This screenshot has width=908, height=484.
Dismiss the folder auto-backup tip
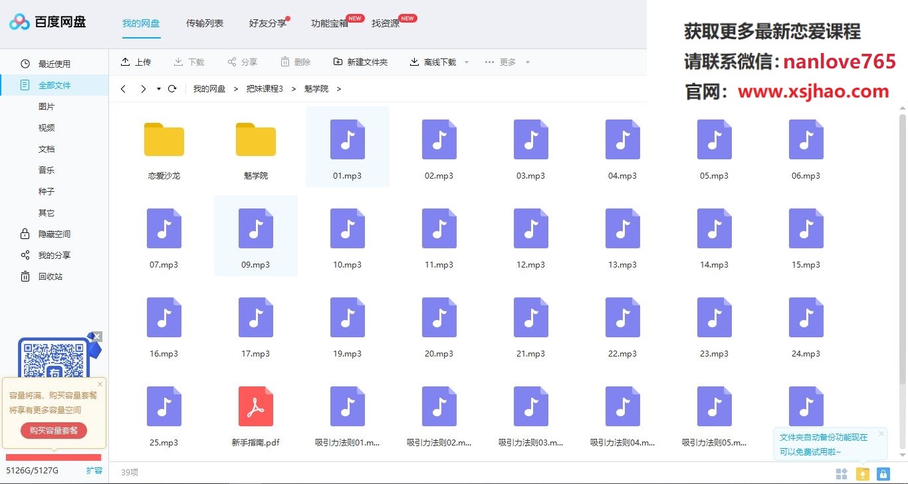[881, 434]
